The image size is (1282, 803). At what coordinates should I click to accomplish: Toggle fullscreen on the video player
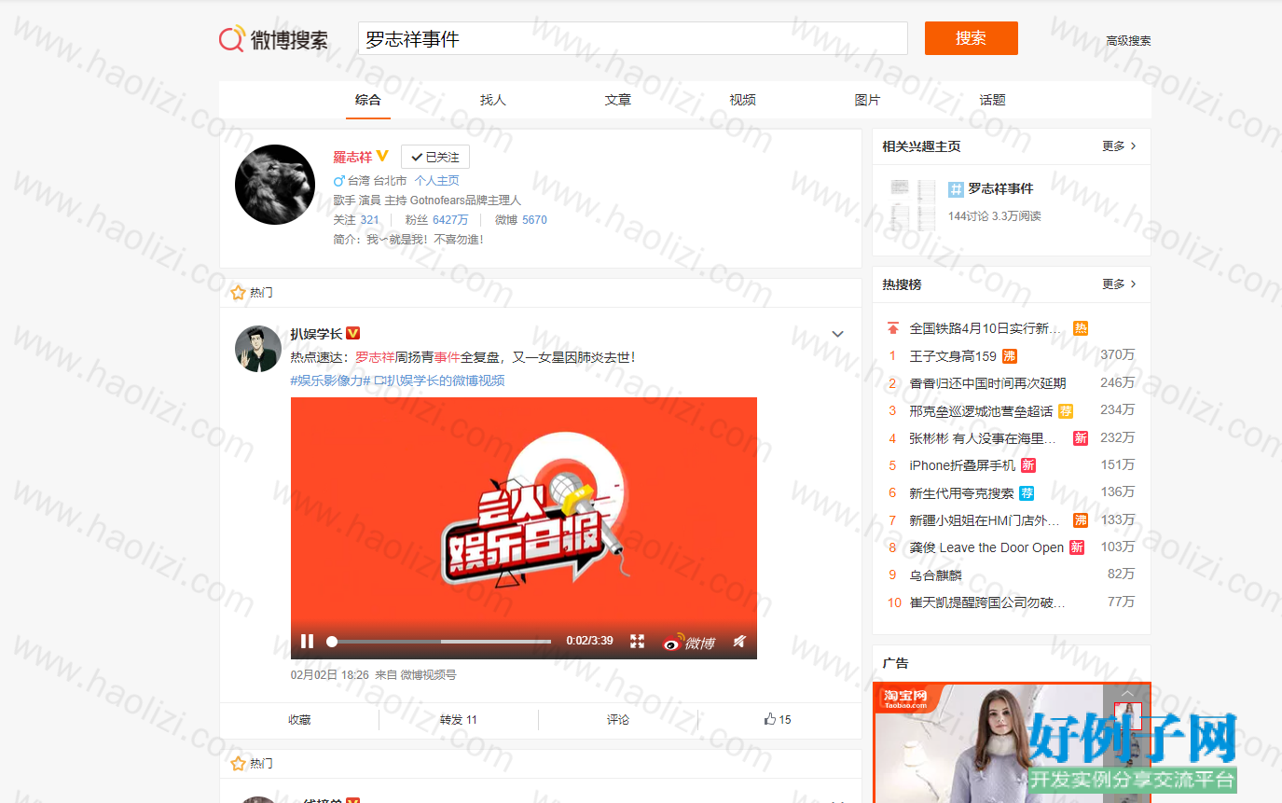click(638, 642)
